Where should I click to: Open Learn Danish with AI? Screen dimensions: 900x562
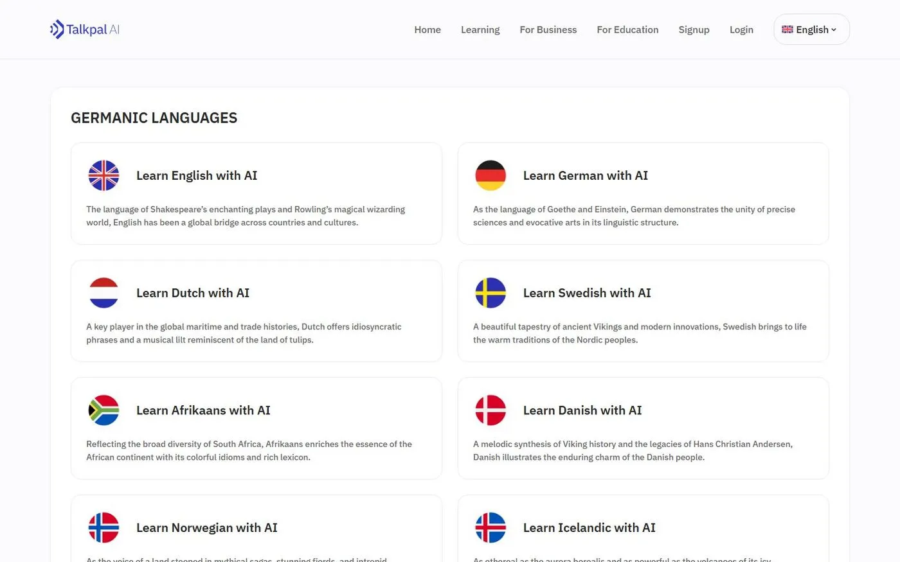582,410
